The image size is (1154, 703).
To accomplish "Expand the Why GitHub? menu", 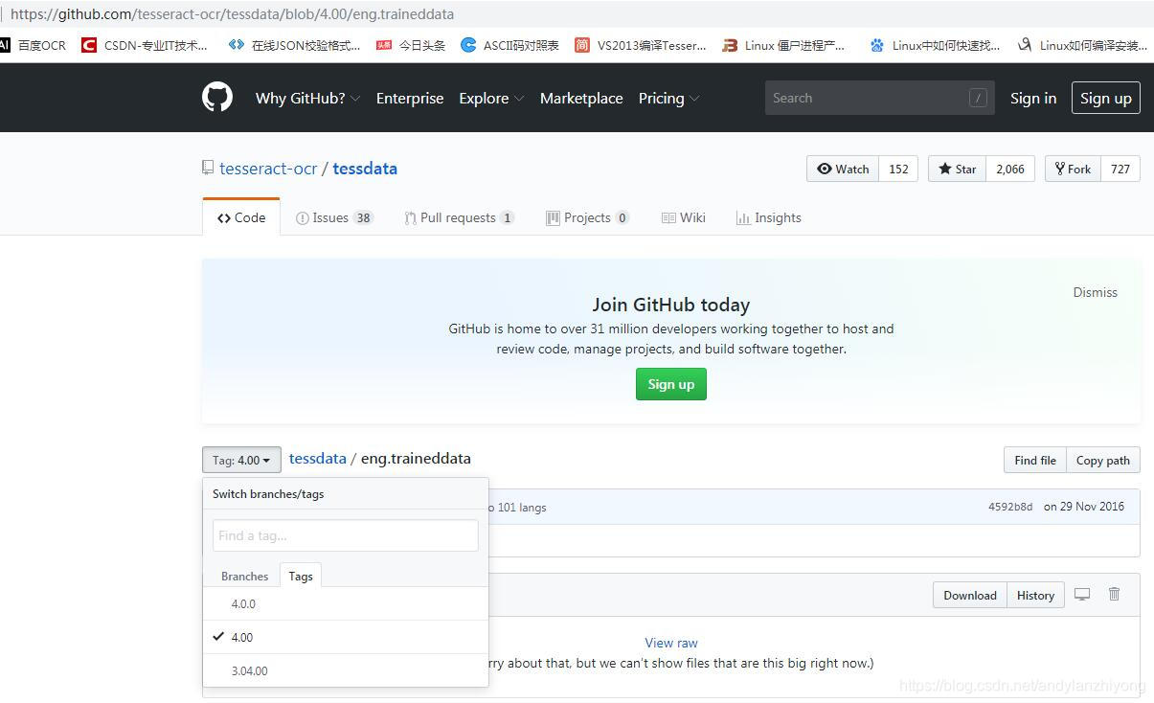I will [307, 98].
